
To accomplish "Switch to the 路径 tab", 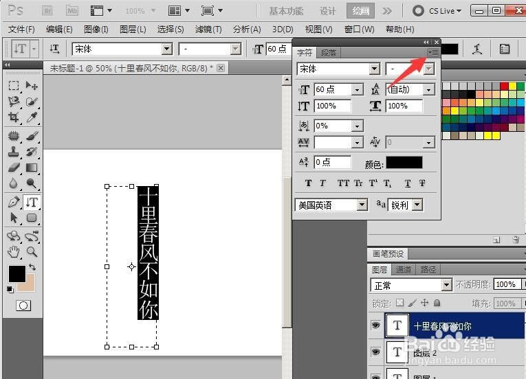I will [x=428, y=269].
